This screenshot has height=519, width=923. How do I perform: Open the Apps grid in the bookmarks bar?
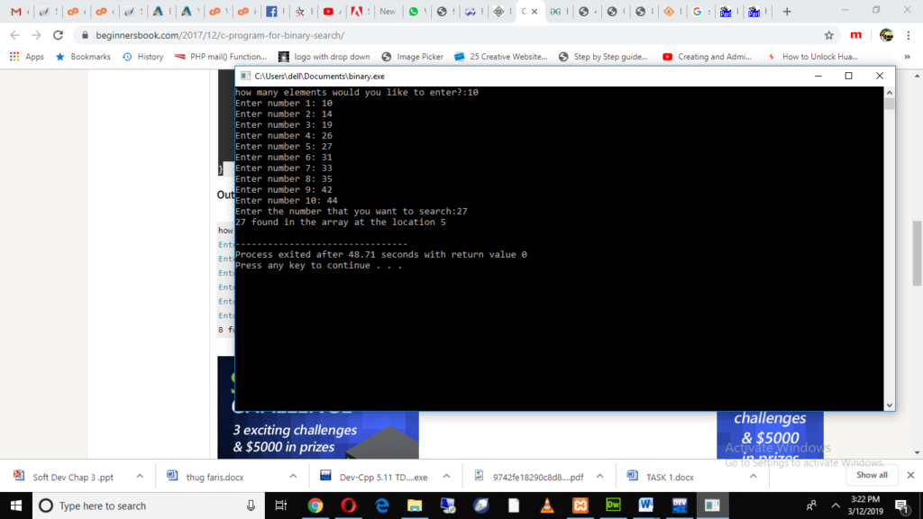point(26,57)
